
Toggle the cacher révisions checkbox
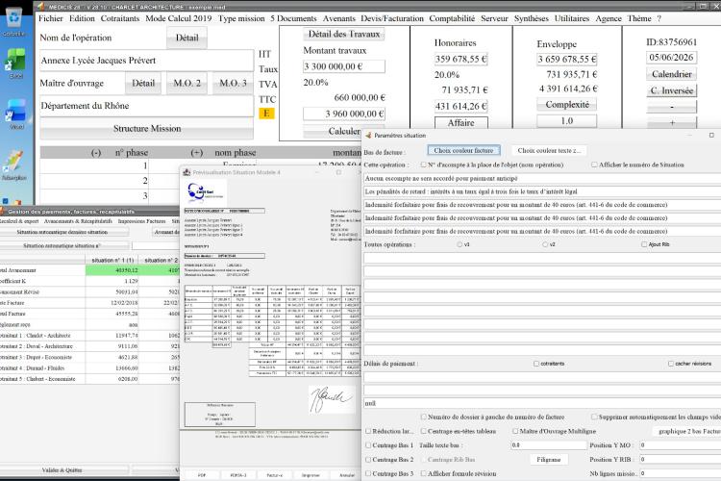click(671, 364)
